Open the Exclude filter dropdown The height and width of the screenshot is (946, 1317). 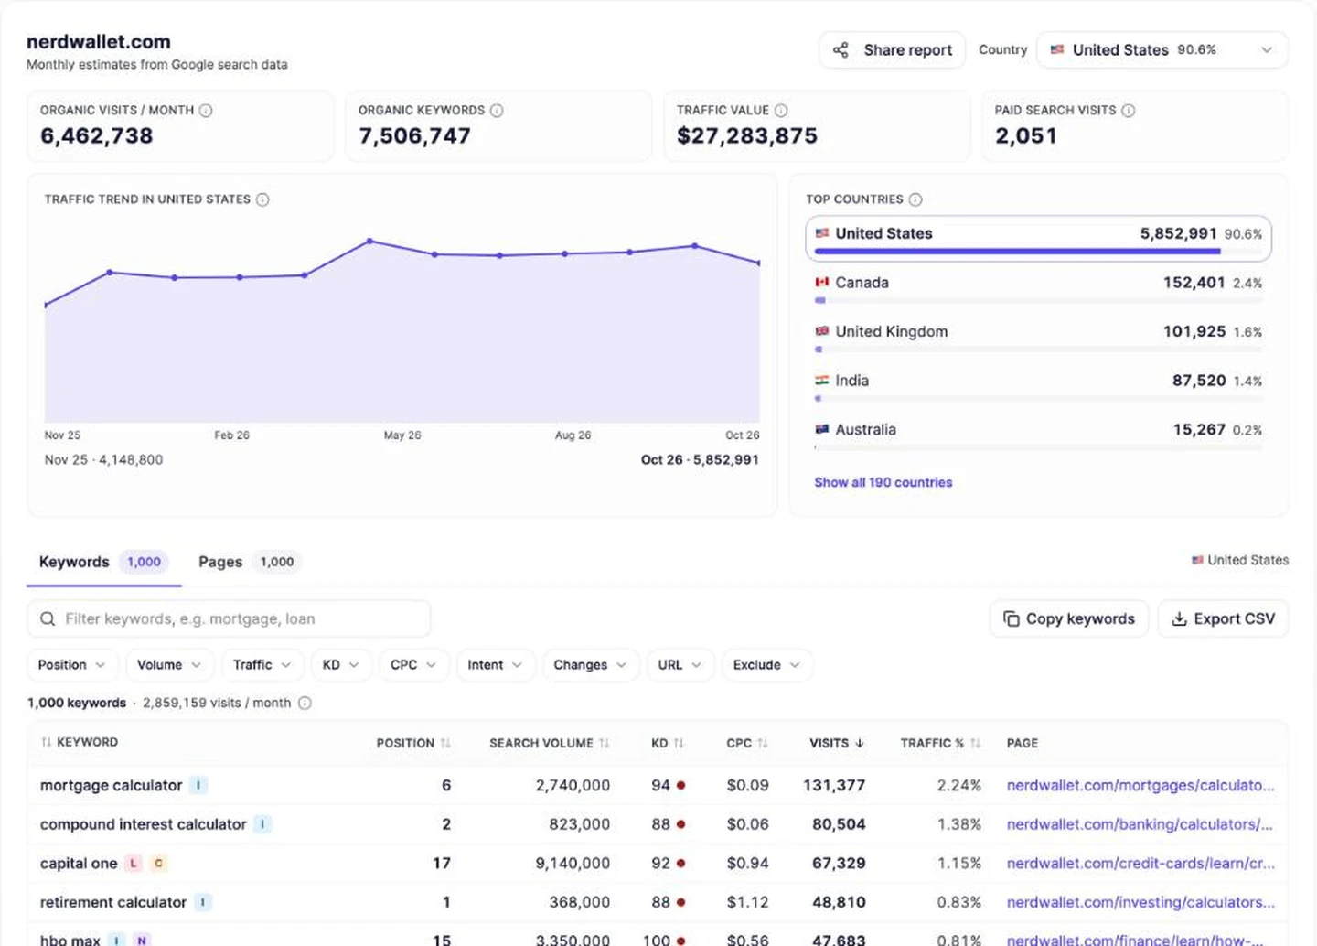click(766, 665)
